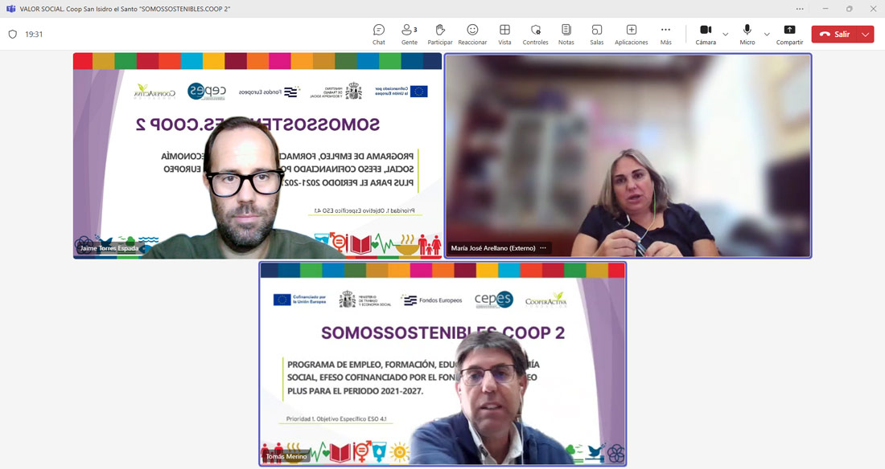Expand the microphone options arrow

[767, 35]
